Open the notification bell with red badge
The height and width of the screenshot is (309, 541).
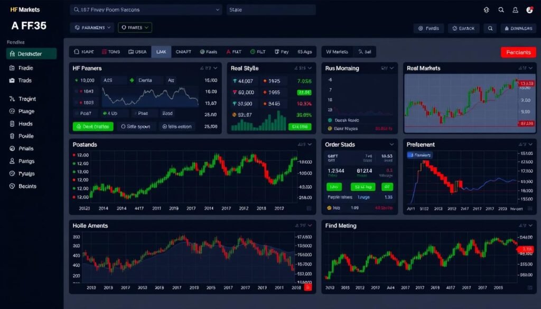pos(530,9)
